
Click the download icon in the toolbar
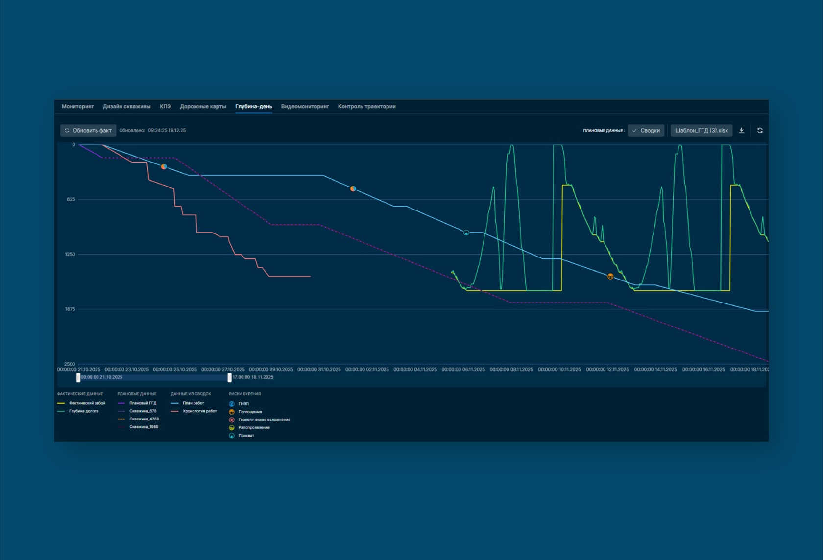[x=741, y=131]
